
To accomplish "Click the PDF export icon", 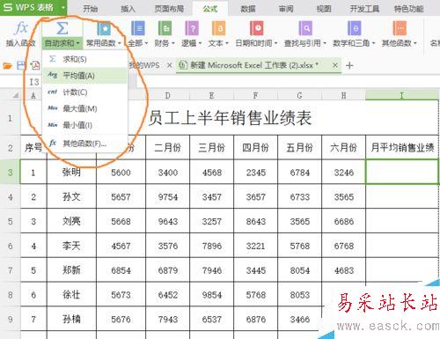I will (35, 65).
